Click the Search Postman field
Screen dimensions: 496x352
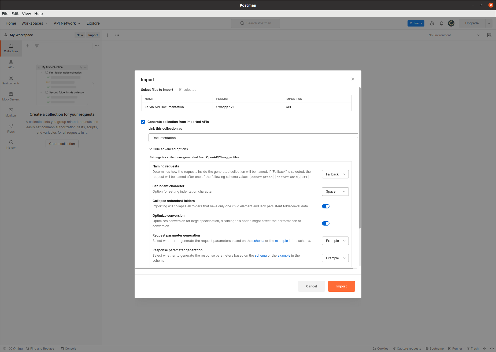255,23
